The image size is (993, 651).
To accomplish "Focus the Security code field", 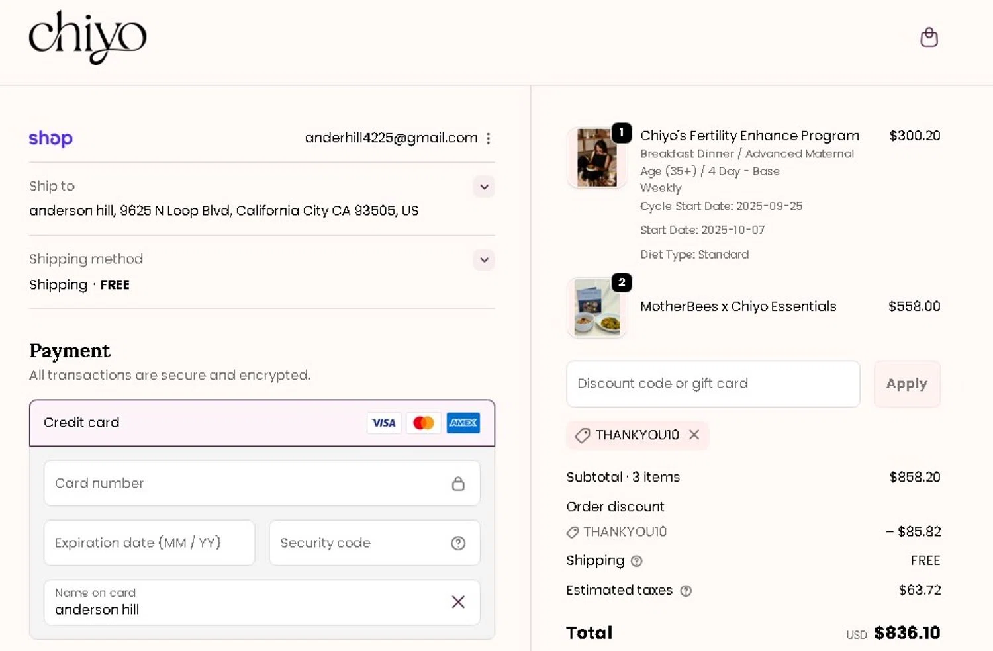I will point(375,542).
